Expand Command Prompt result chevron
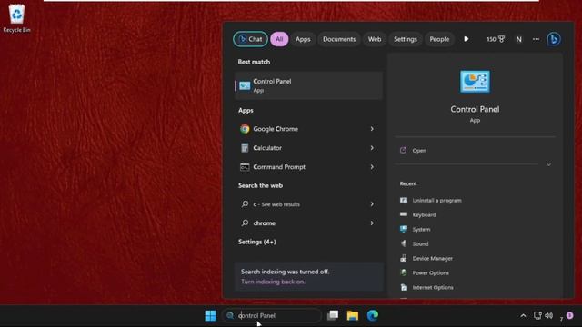The width and height of the screenshot is (582, 327). [372, 167]
